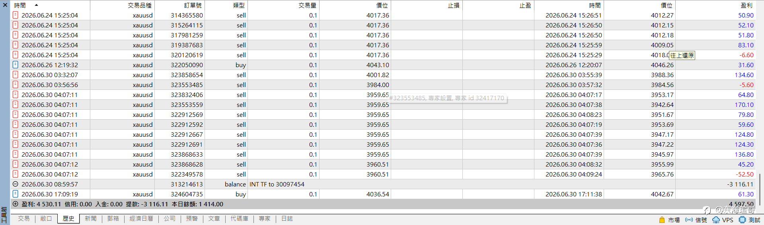Select total profit 4 597.50 in summary

(x=741, y=204)
